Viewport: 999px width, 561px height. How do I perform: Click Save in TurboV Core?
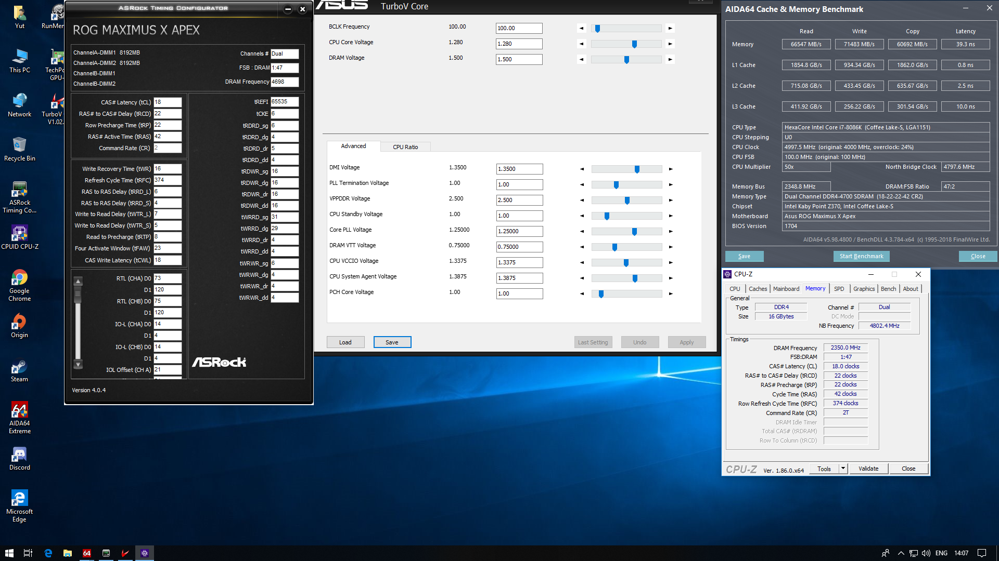[x=392, y=342]
